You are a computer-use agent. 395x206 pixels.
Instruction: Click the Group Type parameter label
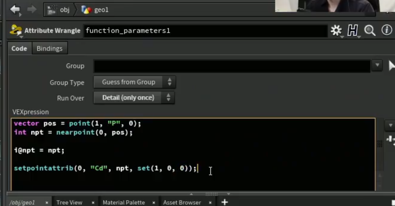pos(67,83)
